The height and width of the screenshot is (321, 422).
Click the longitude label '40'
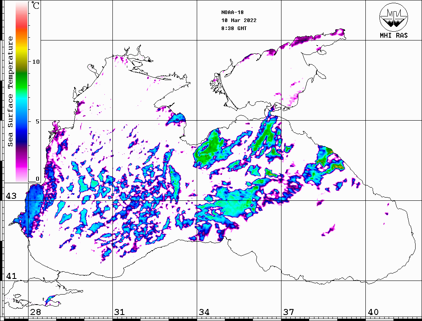373,312
